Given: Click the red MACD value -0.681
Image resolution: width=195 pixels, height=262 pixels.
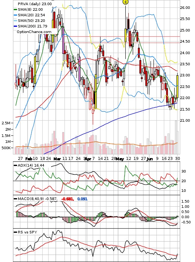Looking at the screenshot, I should (67, 199).
